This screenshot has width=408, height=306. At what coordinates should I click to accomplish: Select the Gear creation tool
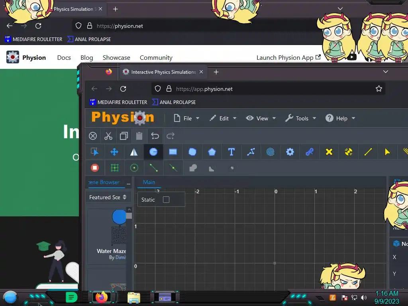tap(290, 152)
